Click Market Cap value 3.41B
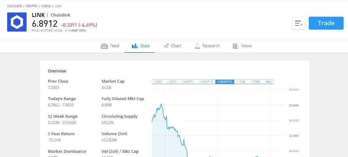The image size is (348, 157). [x=106, y=87]
